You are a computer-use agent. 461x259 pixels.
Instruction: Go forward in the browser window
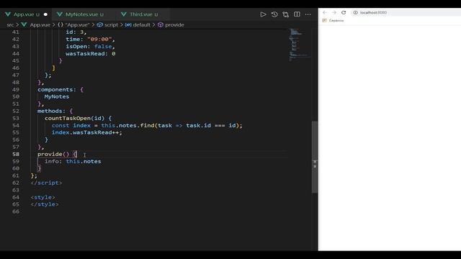pos(334,13)
